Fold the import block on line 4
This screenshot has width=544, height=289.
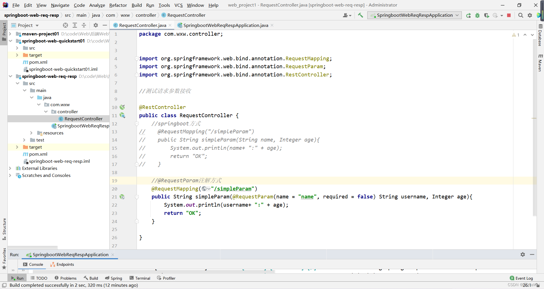tap(137, 59)
